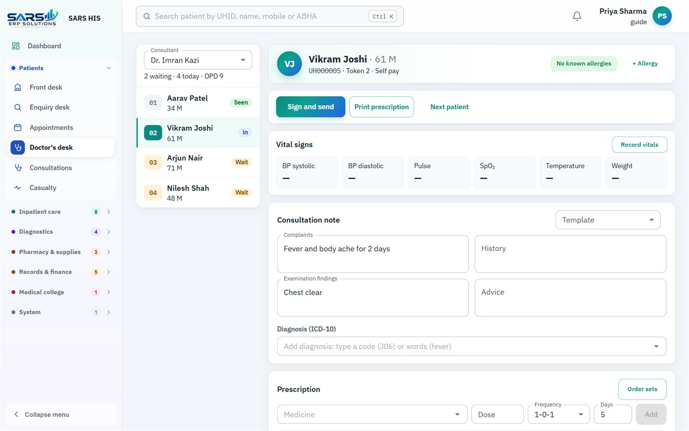This screenshot has width=689, height=431.
Task: Click the Front desk building icon
Action: click(18, 87)
